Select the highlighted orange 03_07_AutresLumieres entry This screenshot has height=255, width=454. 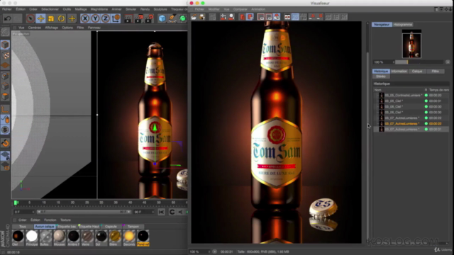tap(402, 124)
